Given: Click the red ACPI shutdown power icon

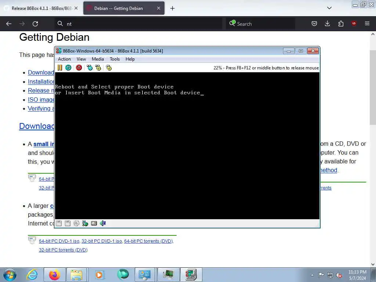Looking at the screenshot, I should [x=79, y=68].
